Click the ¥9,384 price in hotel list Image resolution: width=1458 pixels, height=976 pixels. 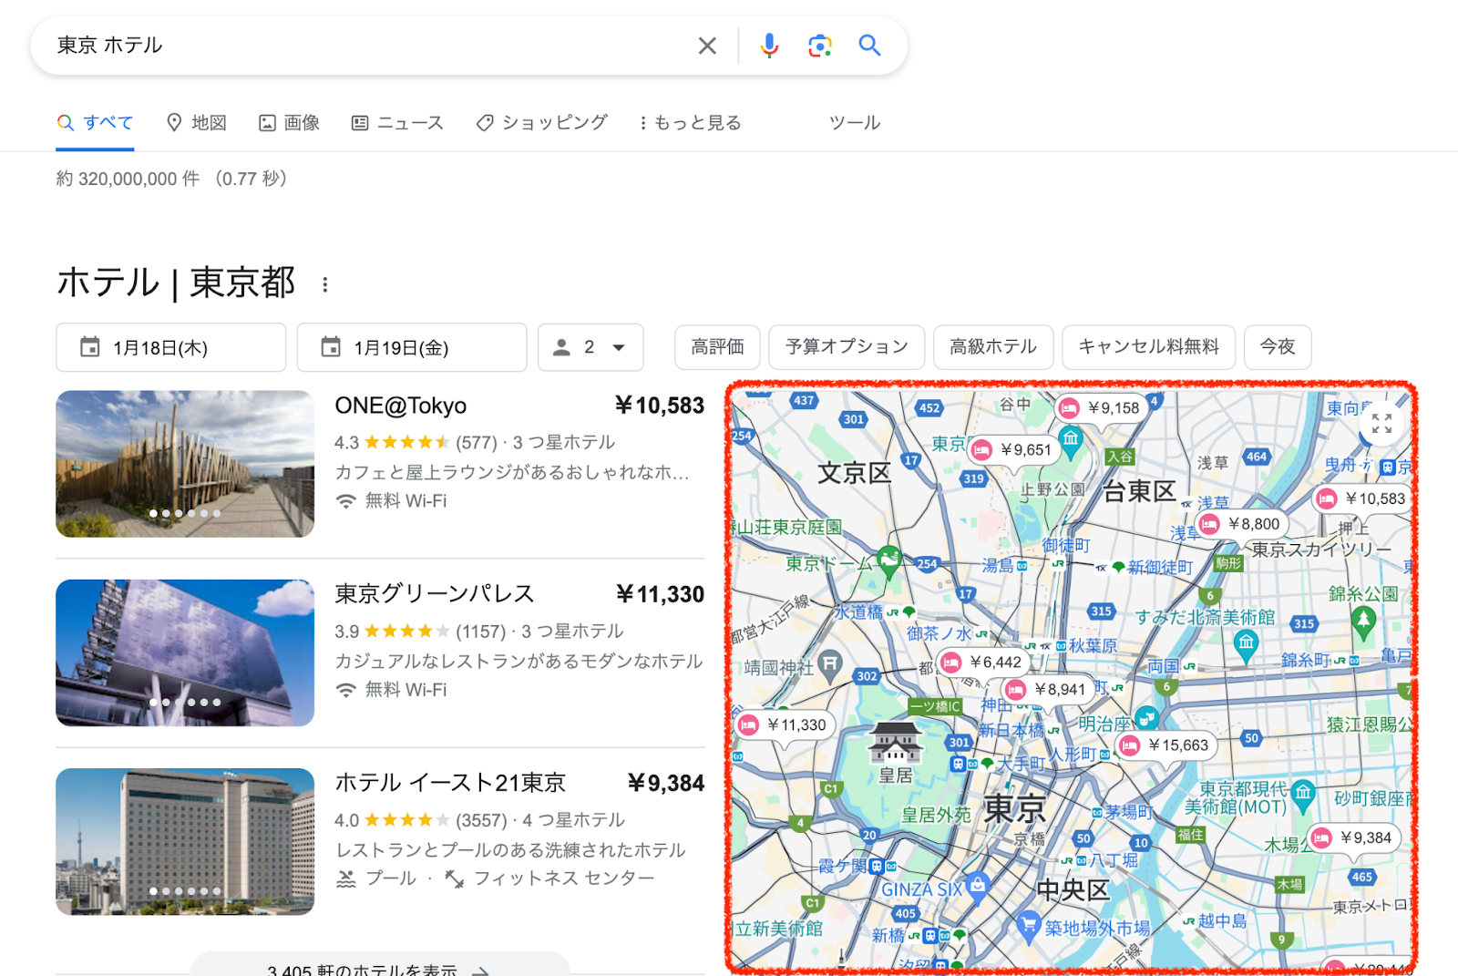point(665,783)
